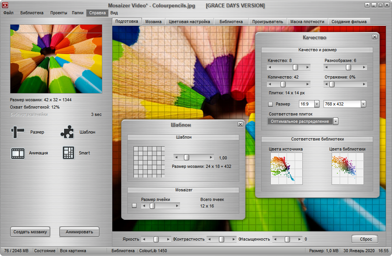Click the right arrow of Разнообразие slider

pyautogui.click(x=364, y=67)
